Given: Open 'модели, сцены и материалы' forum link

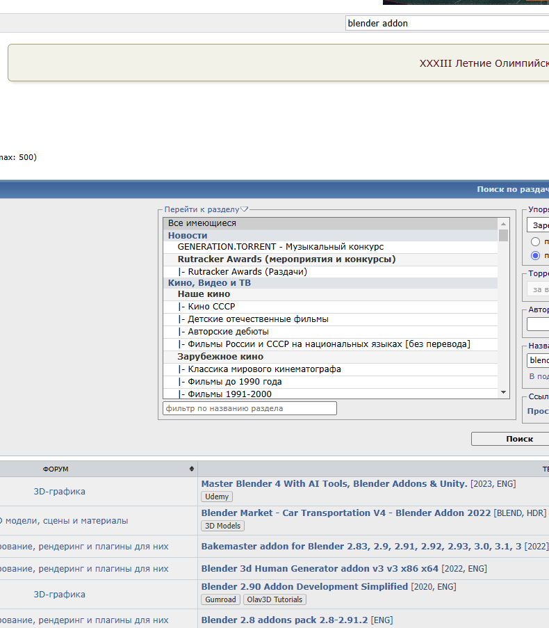Looking at the screenshot, I should (x=64, y=521).
